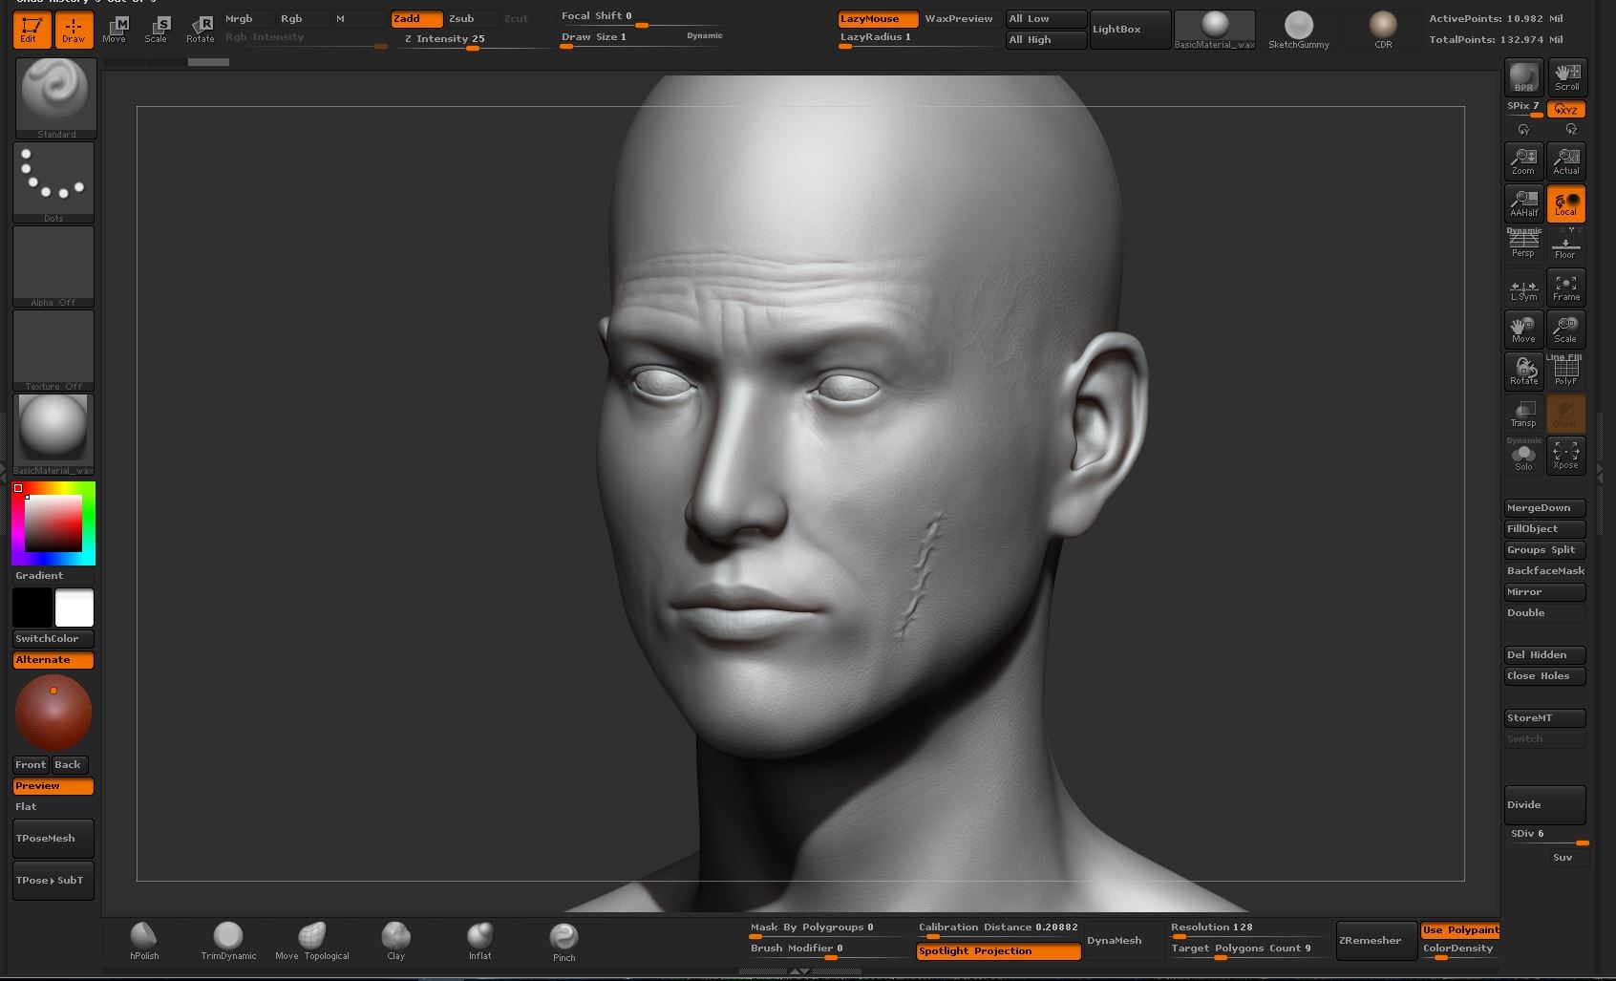
Task: Select the SketchGummy material in top bar
Action: tap(1298, 30)
